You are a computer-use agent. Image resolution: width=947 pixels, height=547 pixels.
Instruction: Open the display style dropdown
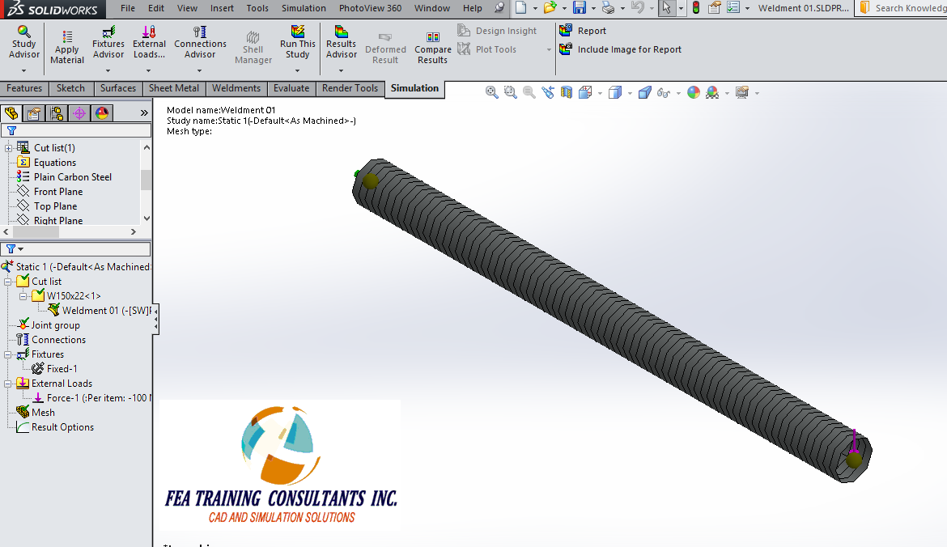point(629,92)
